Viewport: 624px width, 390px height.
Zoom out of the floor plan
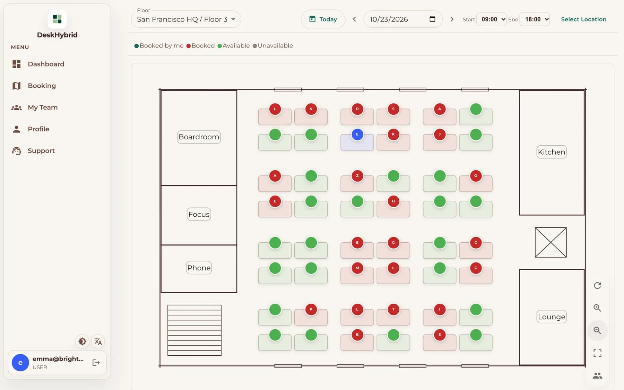(x=597, y=330)
